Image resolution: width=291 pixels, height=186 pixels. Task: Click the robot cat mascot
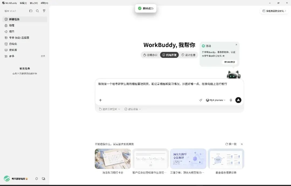[x=234, y=74]
